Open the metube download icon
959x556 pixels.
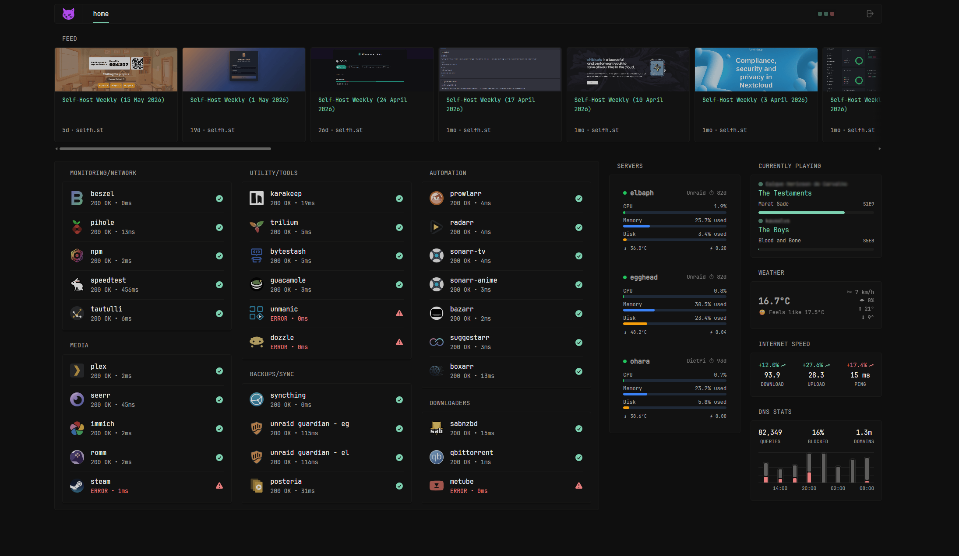pos(437,486)
